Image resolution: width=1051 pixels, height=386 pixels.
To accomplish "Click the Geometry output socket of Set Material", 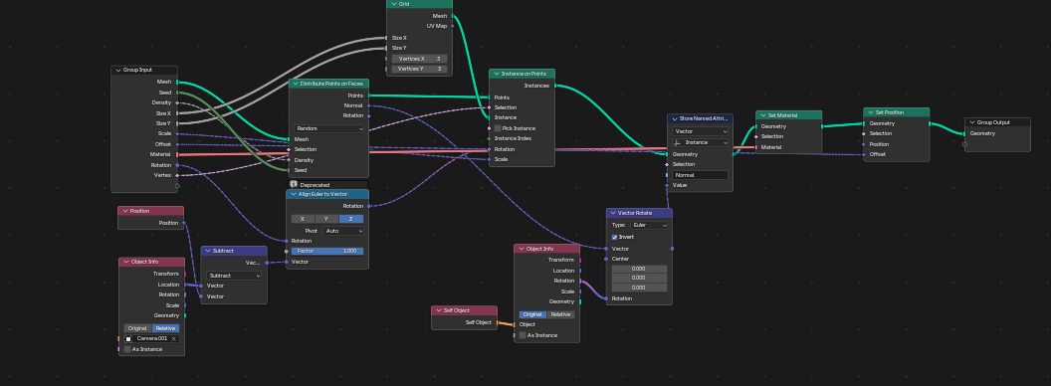I will click(x=822, y=126).
